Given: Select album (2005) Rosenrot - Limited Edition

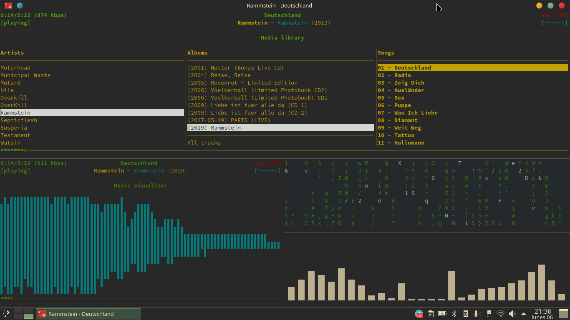Looking at the screenshot, I should pyautogui.click(x=242, y=83).
